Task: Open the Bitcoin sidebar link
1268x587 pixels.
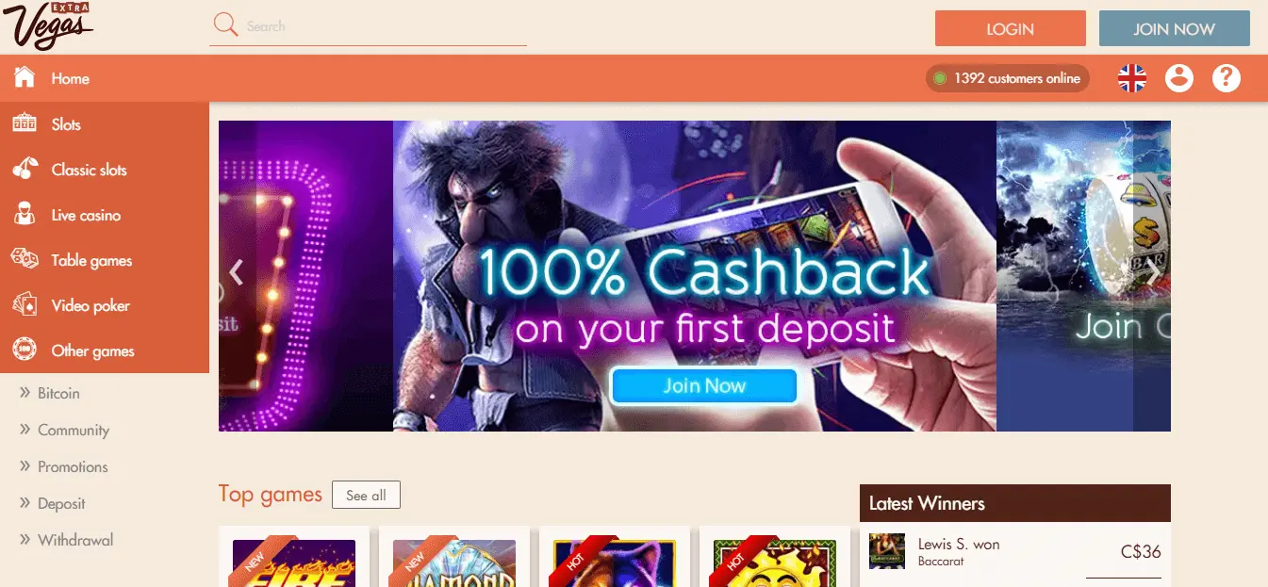Action: pyautogui.click(x=58, y=393)
